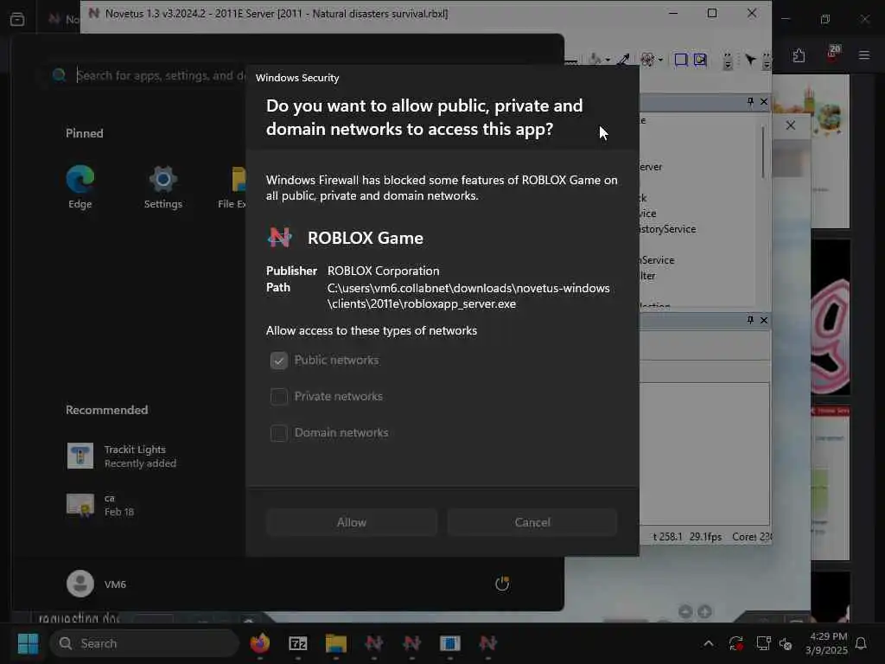Click the blue frame with figure toolbar icon

coord(700,60)
